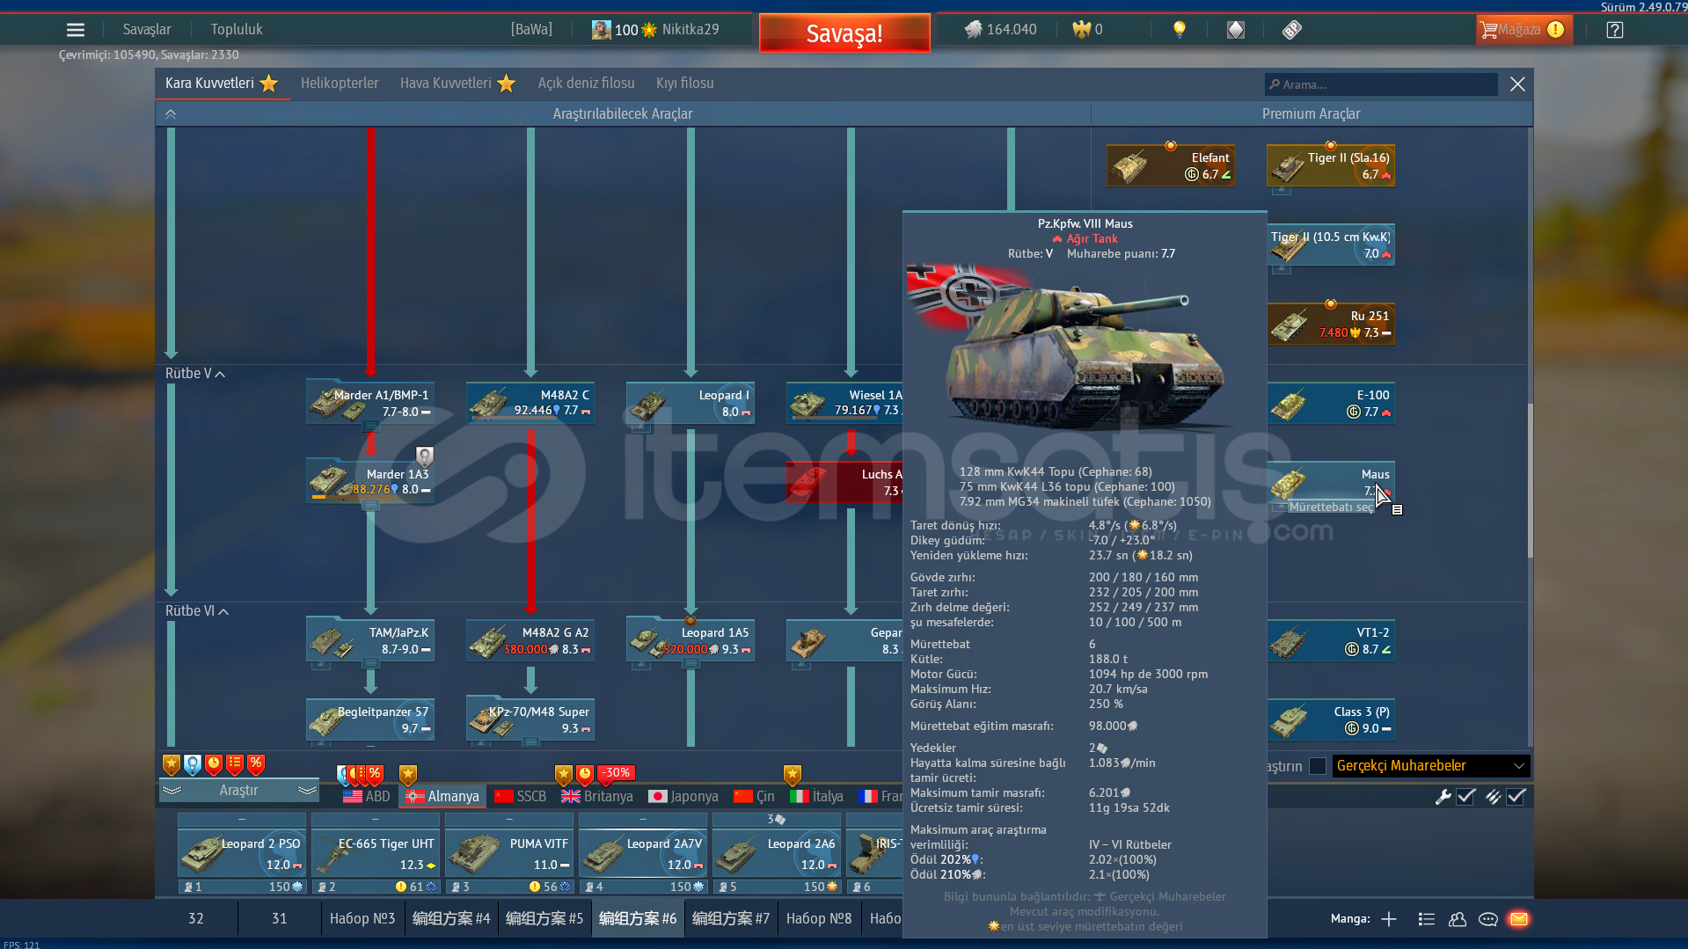Select the Leopard 2A7V crew slot
Image resolution: width=1688 pixels, height=949 pixels.
[643, 853]
